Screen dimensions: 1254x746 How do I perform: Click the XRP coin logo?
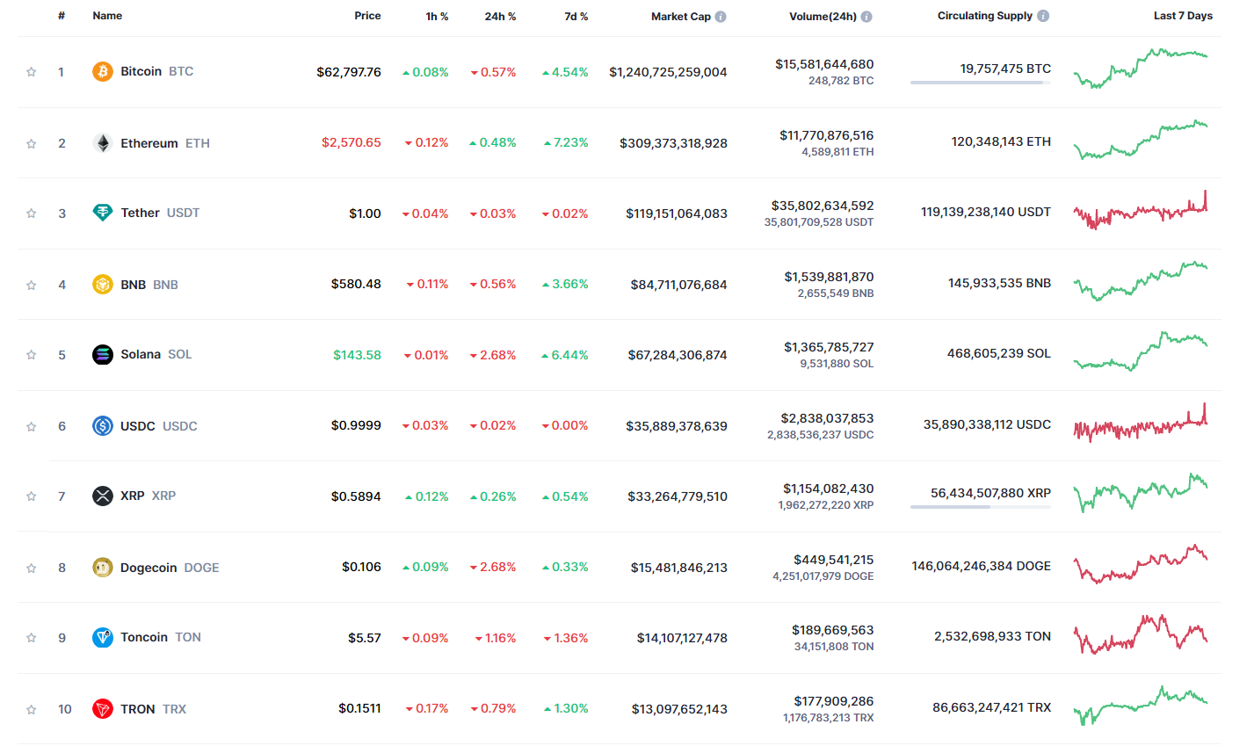(103, 496)
